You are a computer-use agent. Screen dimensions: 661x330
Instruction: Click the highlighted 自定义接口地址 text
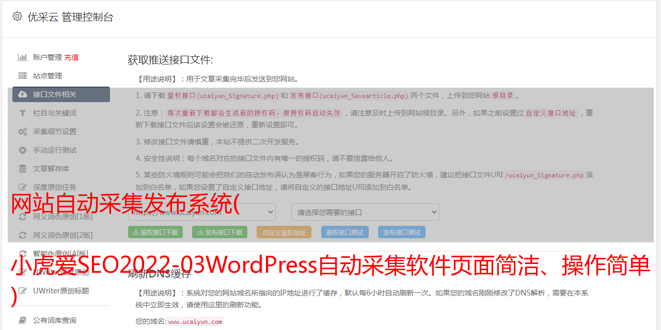pos(550,113)
